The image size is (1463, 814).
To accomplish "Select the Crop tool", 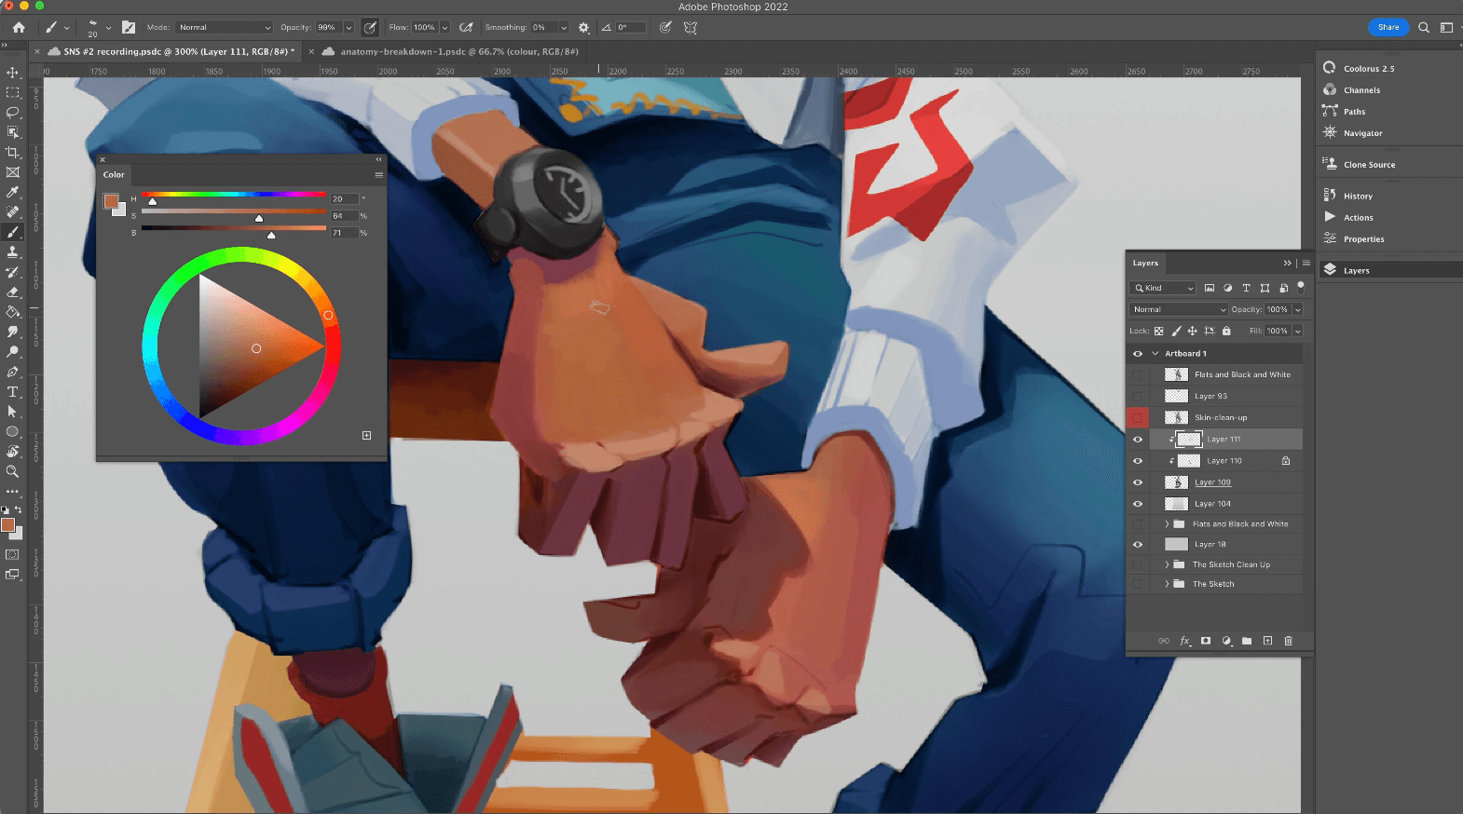I will tap(13, 152).
